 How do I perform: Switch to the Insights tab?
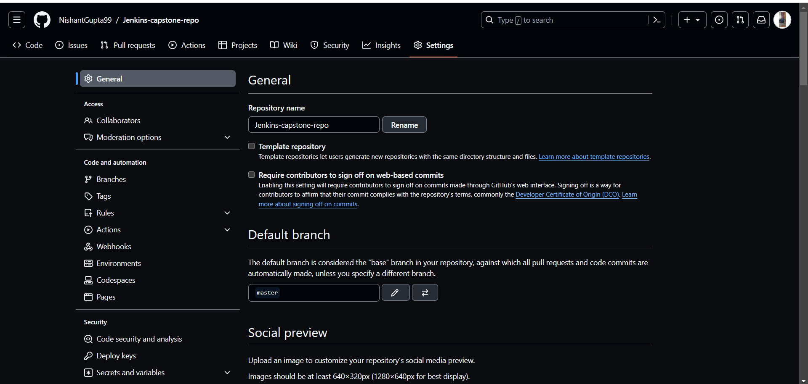381,45
